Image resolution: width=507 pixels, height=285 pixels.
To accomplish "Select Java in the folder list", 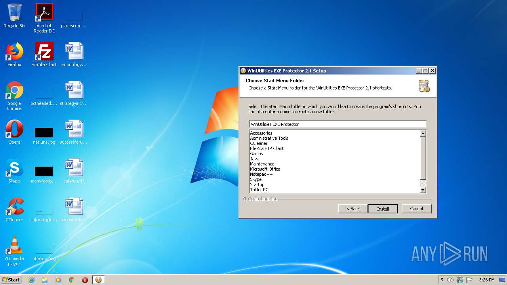I will coord(254,159).
